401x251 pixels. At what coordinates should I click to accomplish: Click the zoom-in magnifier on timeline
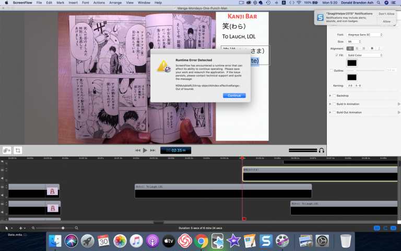76,228
